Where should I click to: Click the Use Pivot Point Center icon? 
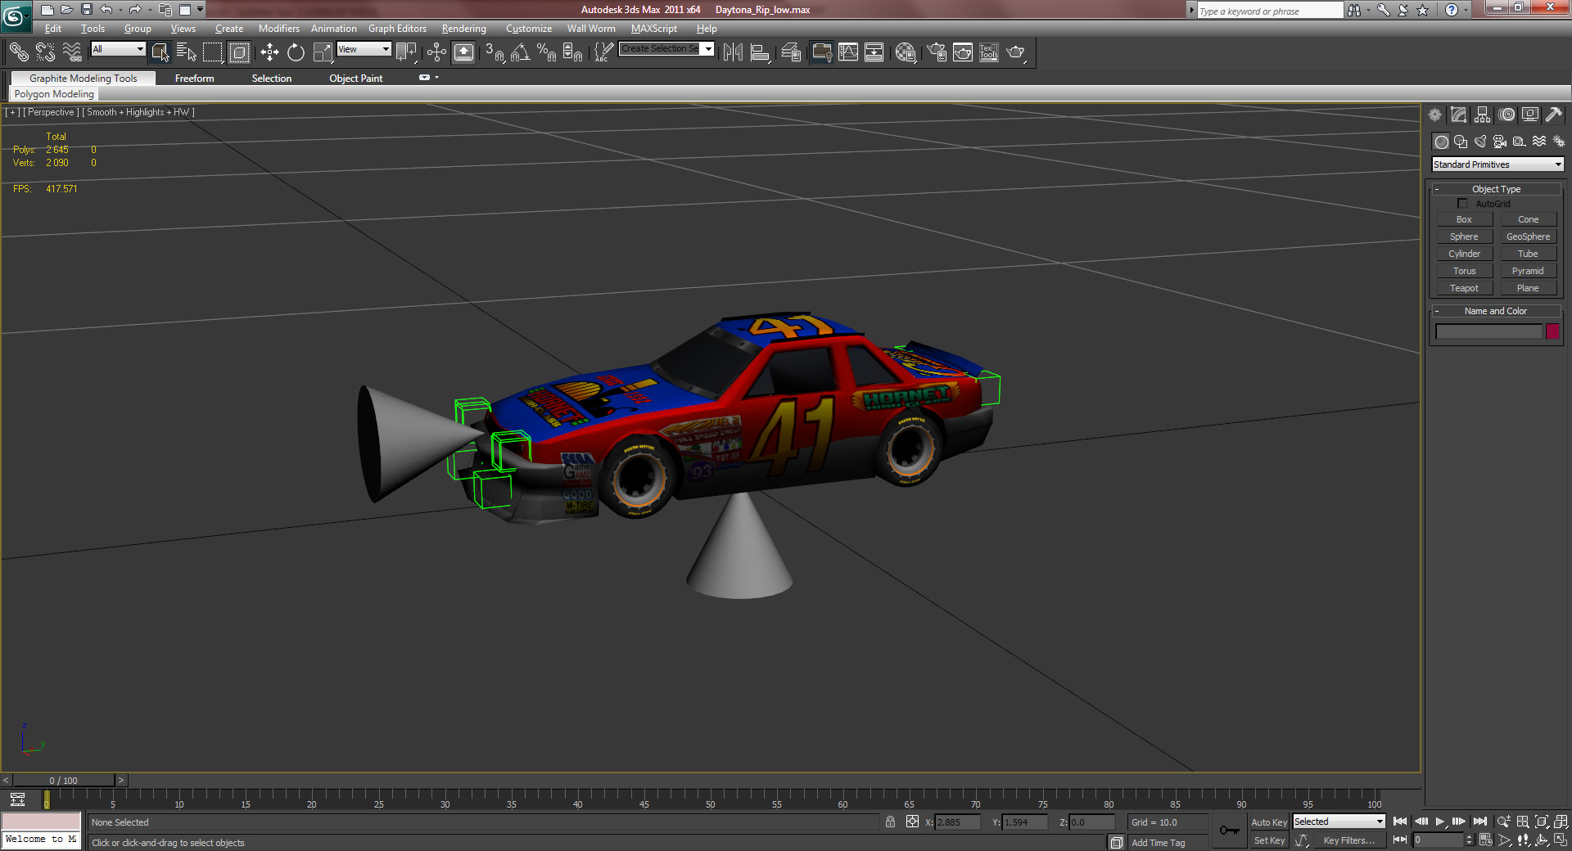pyautogui.click(x=406, y=52)
